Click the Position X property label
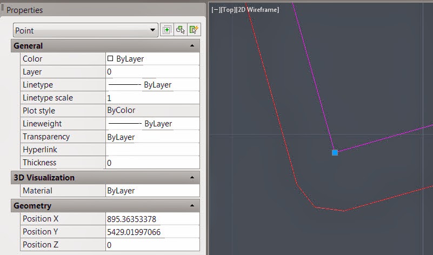Viewport: 433px width, 255px height. pos(41,219)
